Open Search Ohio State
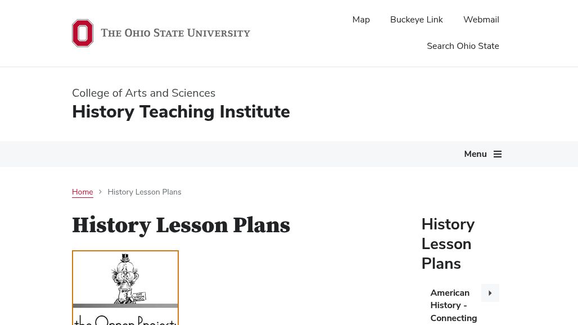Screen dimensions: 578x325 463,46
